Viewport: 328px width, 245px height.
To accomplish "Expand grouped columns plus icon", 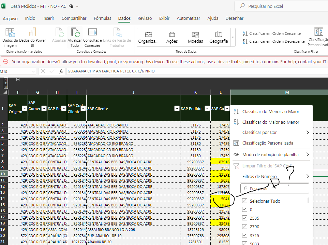I will [x=18, y=79].
